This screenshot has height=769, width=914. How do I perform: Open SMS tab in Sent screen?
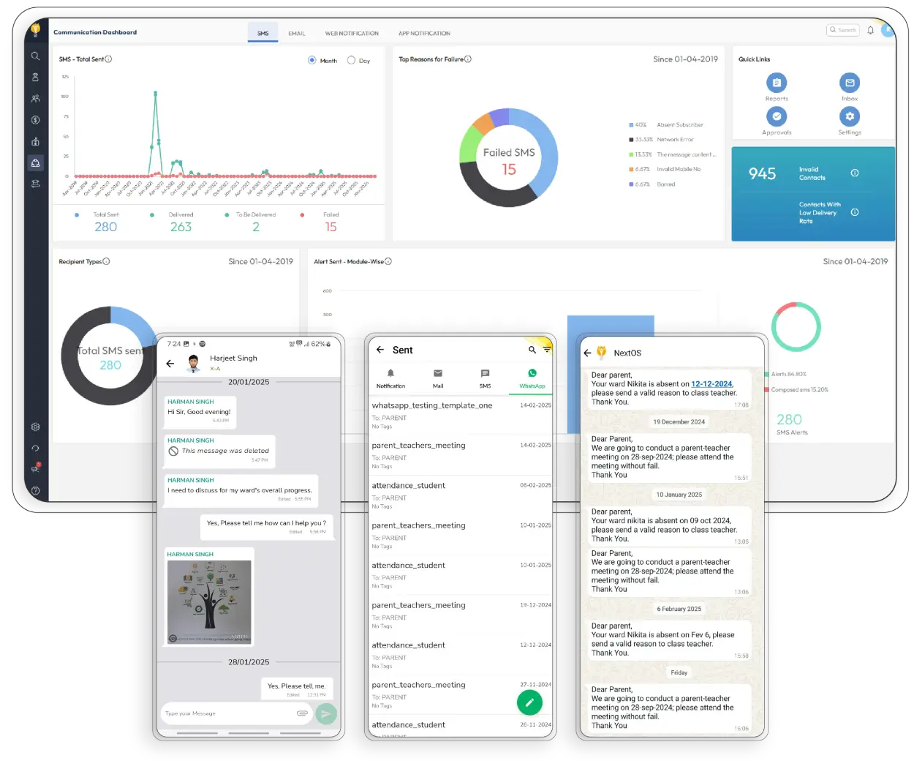pyautogui.click(x=485, y=378)
